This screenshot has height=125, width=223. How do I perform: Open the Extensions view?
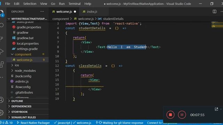click(x=2, y=64)
